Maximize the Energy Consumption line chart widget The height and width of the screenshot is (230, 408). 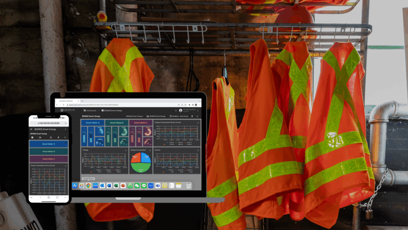[198, 122]
